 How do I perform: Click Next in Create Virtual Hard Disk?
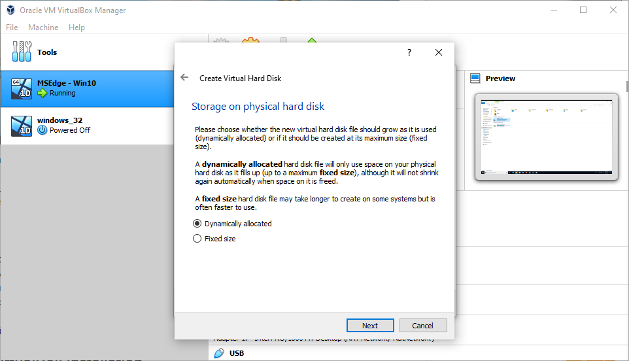(x=370, y=326)
